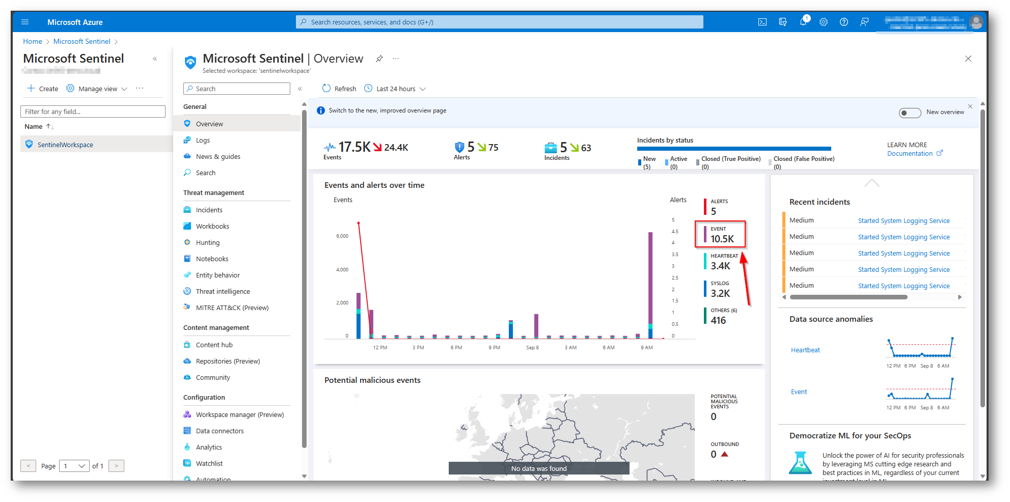Viewport: 1010px width, 502px height.
Task: Open Incidents under Threat management
Action: 209,210
